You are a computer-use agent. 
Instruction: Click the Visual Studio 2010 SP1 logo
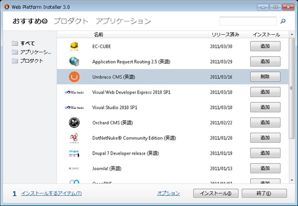coord(74,107)
